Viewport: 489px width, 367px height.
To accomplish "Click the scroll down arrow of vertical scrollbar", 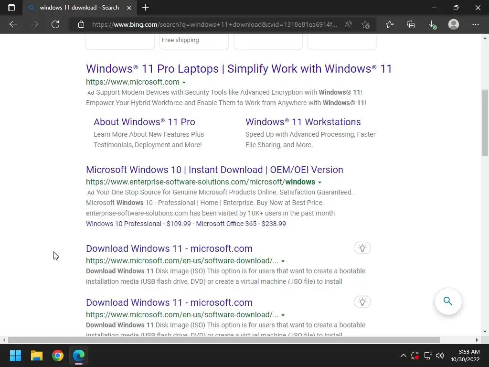I will (x=485, y=332).
